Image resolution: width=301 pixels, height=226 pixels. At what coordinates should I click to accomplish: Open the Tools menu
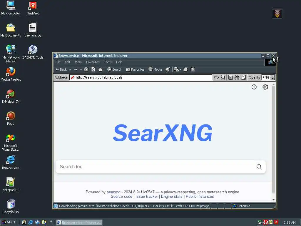pyautogui.click(x=108, y=62)
